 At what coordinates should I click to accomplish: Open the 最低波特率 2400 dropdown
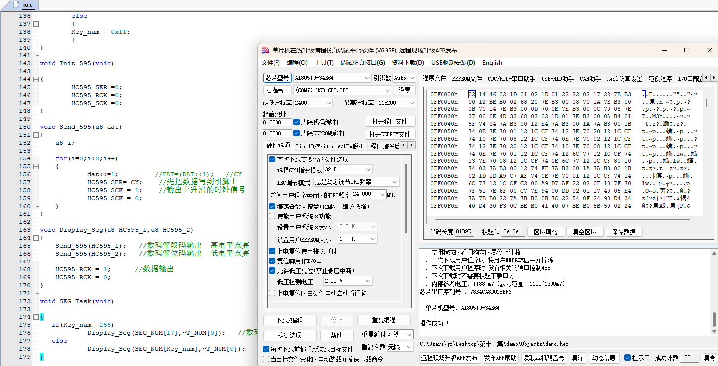tap(313, 103)
